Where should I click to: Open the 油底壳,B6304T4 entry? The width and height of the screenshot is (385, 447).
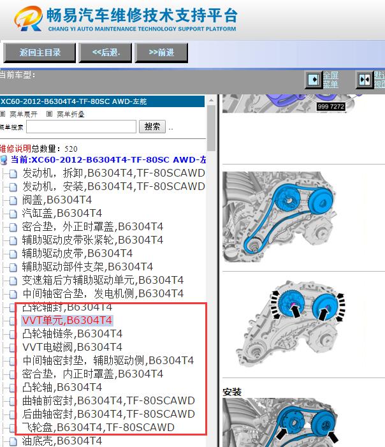[x=62, y=441]
